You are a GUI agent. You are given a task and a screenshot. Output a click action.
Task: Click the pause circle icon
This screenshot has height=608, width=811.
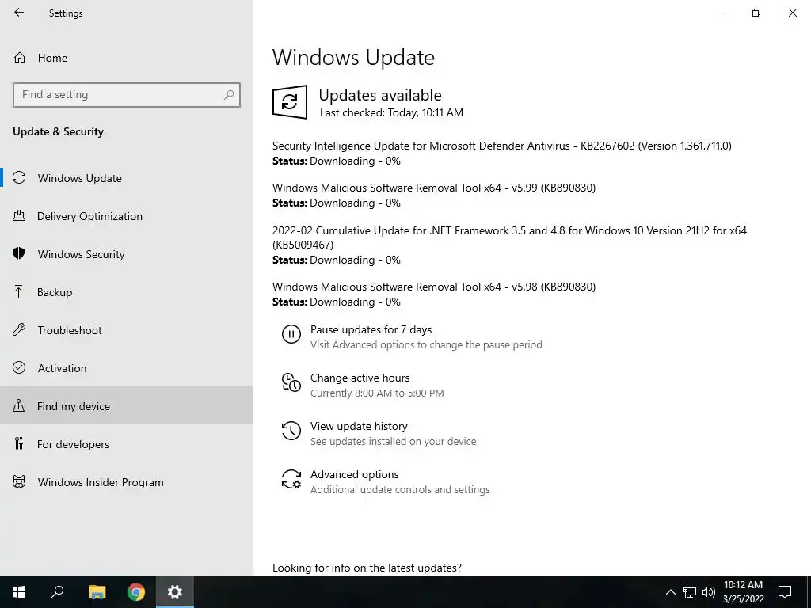tap(291, 334)
